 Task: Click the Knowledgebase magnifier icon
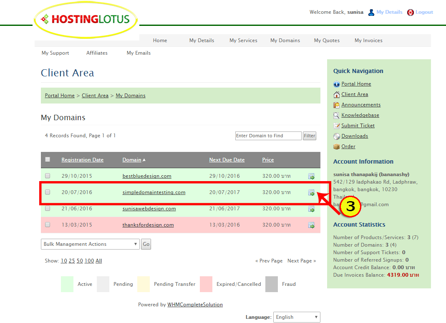click(337, 116)
